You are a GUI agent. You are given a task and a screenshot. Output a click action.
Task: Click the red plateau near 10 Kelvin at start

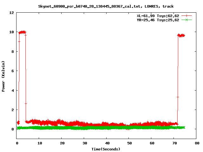(22, 32)
